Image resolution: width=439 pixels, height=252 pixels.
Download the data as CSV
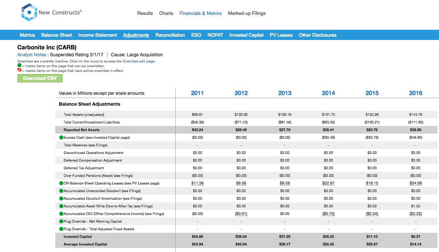[40, 78]
